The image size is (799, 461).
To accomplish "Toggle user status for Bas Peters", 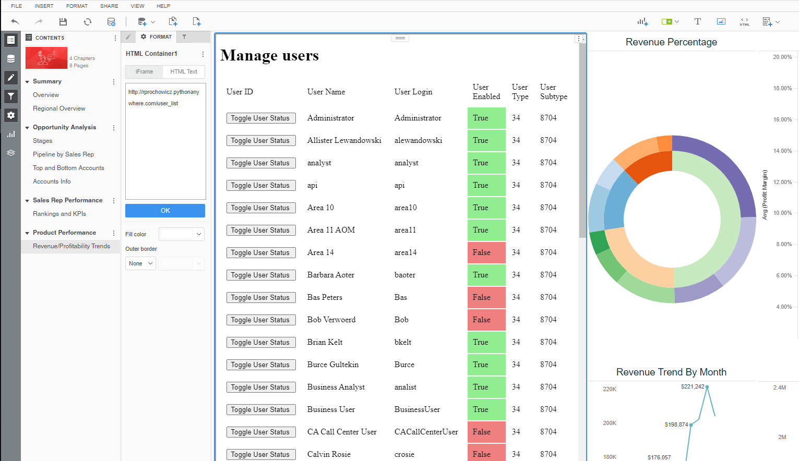I will point(261,297).
